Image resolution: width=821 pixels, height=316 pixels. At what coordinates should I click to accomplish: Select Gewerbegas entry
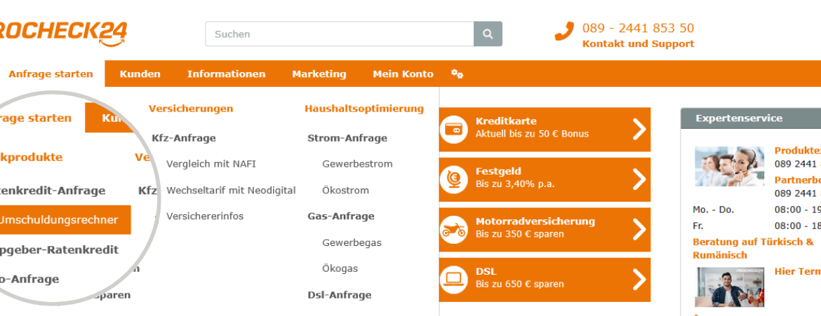pos(352,242)
